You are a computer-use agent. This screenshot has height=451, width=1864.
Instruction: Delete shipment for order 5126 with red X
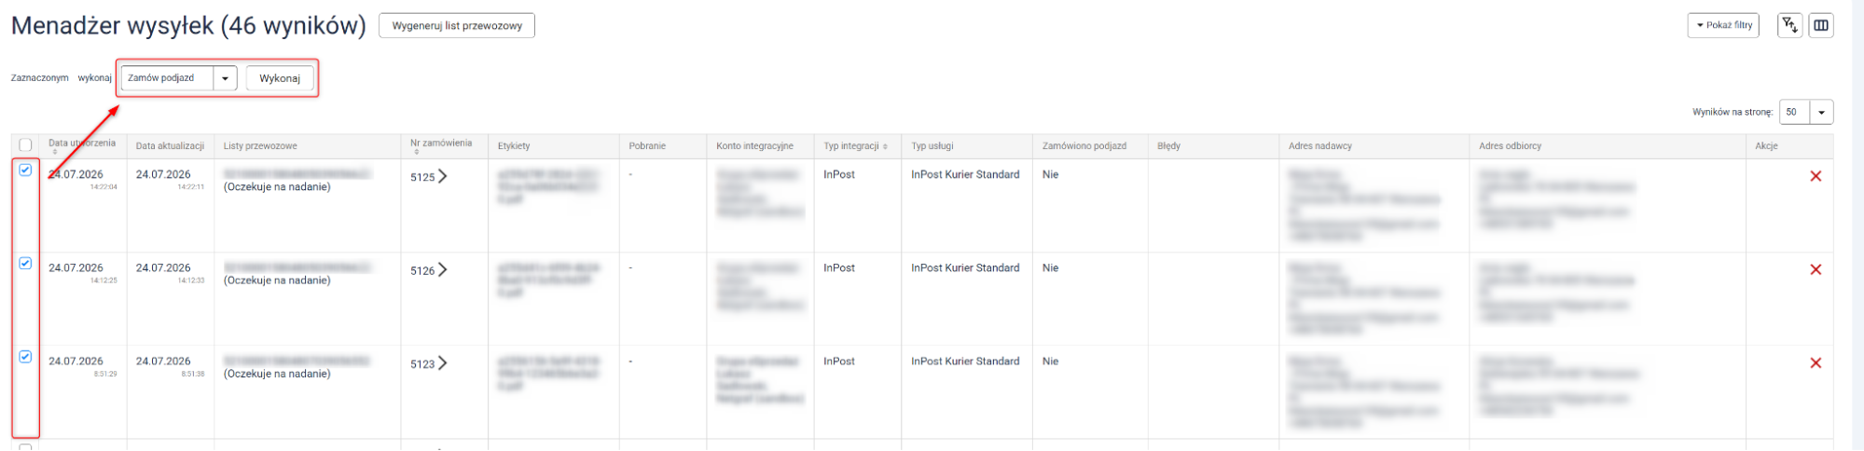pyautogui.click(x=1816, y=269)
